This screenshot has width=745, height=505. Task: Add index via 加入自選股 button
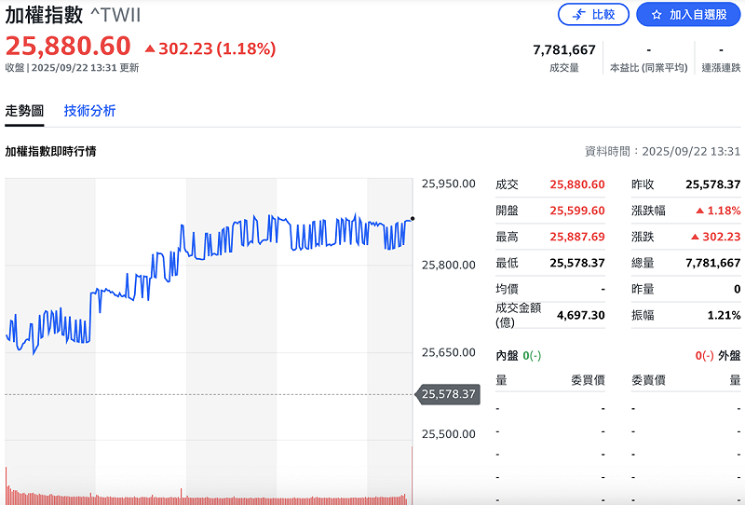coord(688,15)
